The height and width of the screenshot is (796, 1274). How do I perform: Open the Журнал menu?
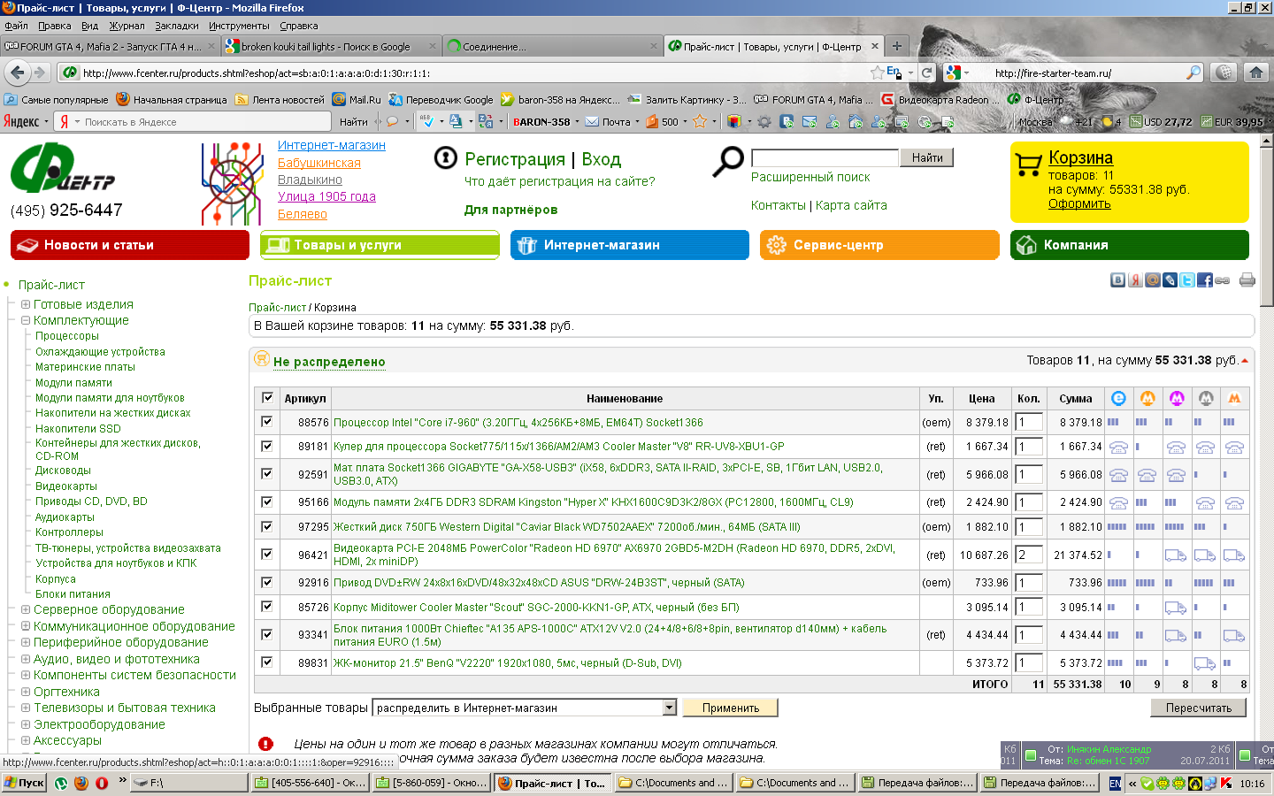coord(127,26)
